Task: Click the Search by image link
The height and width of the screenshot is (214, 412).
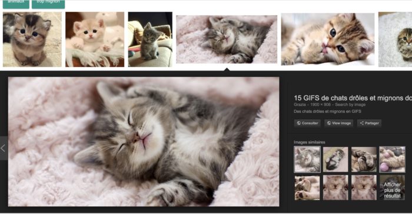Action: [x=350, y=105]
